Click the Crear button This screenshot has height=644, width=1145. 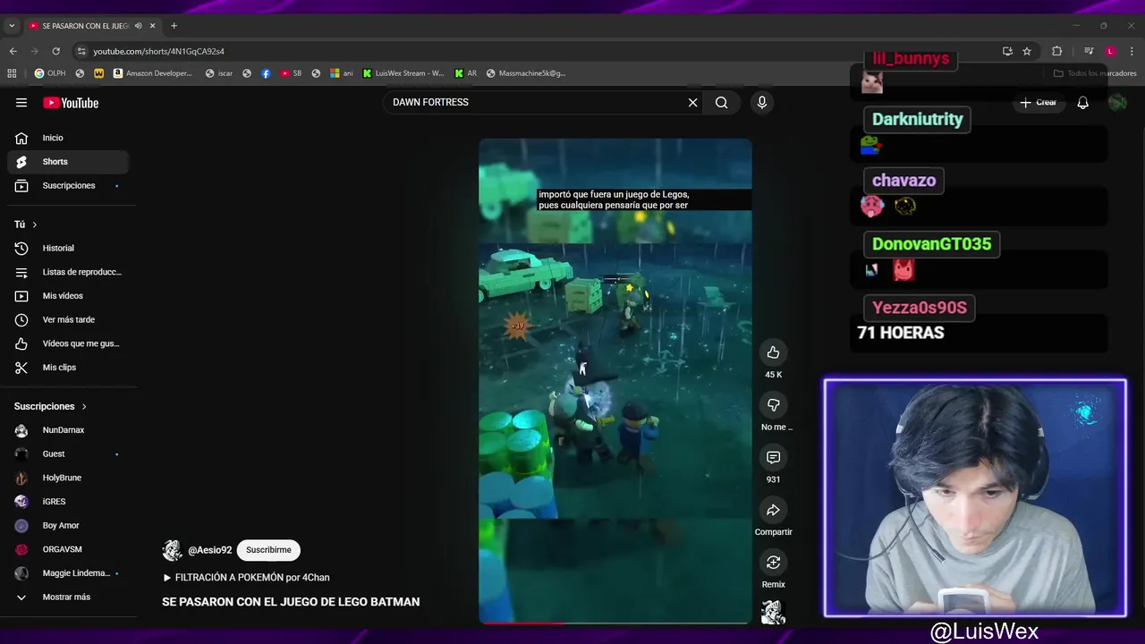click(x=1039, y=103)
